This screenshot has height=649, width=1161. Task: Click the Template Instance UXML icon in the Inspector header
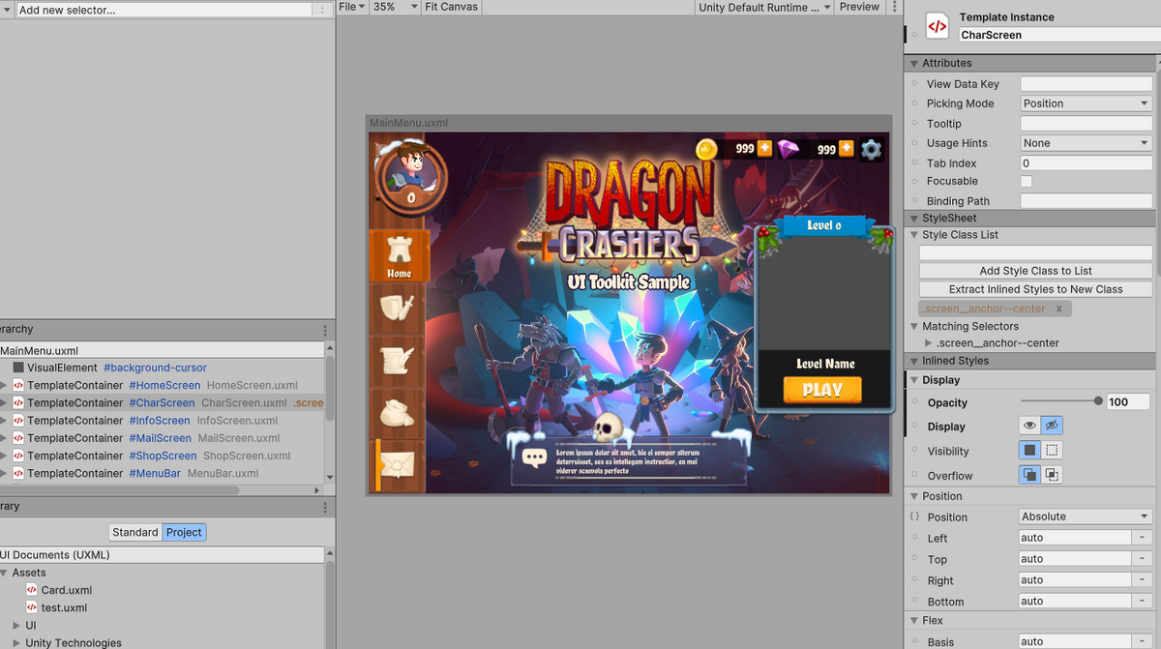tap(937, 26)
